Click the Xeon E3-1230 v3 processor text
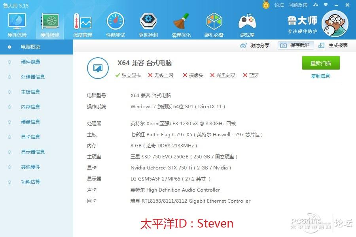 [x=183, y=124]
